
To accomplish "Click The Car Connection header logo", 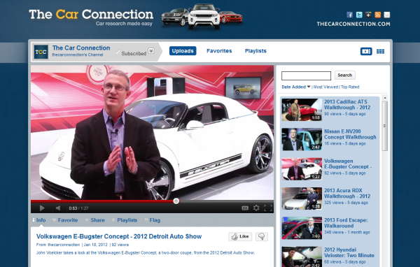I will (x=91, y=17).
